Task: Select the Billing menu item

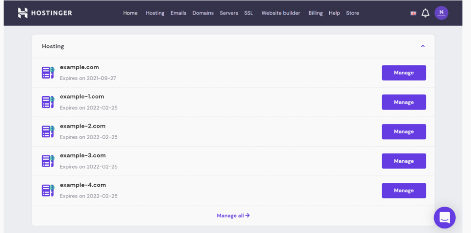Action: point(316,13)
